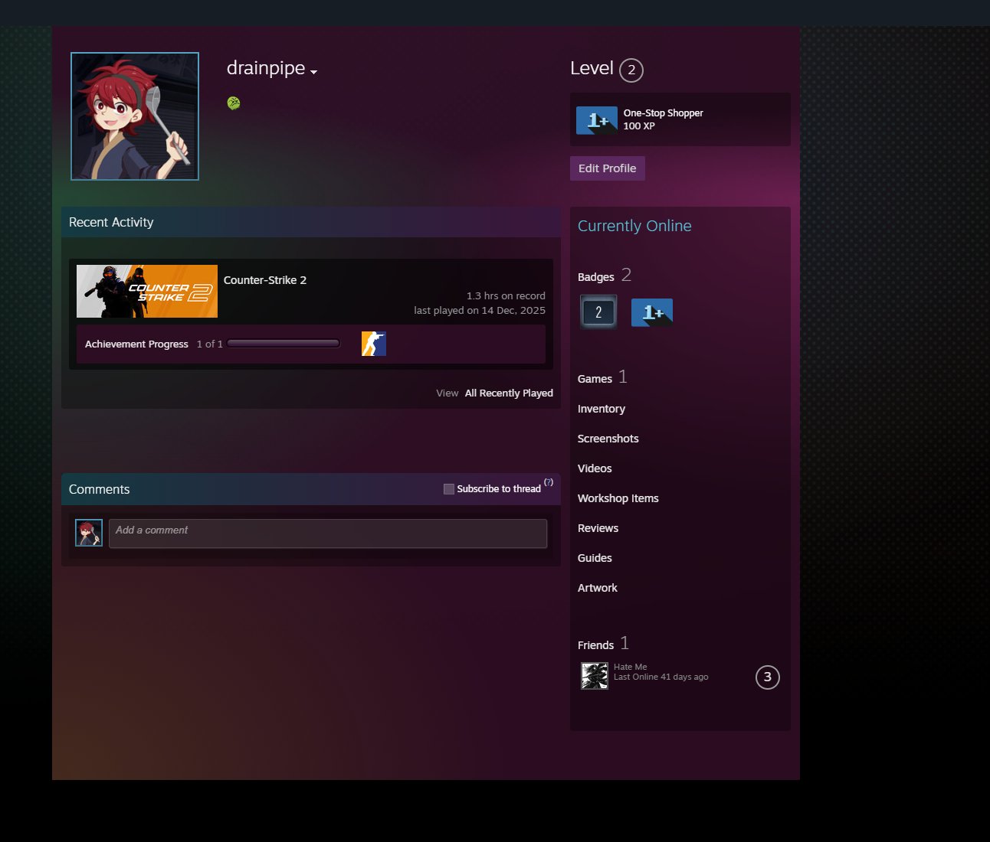Image resolution: width=990 pixels, height=842 pixels.
Task: Toggle Subscribe to thread checkbox
Action: coord(449,489)
